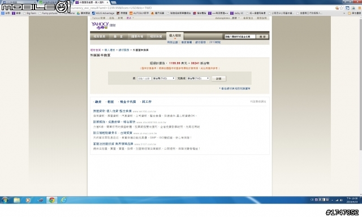The height and width of the screenshot is (217, 362).
Task: Open the ASUS Advantage bookmark
Action: point(103,13)
